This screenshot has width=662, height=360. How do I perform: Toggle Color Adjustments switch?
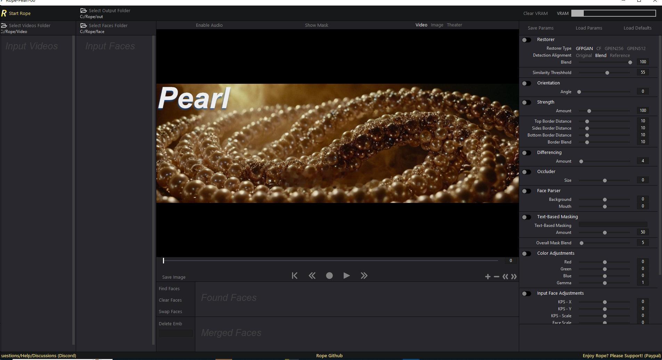[526, 254]
